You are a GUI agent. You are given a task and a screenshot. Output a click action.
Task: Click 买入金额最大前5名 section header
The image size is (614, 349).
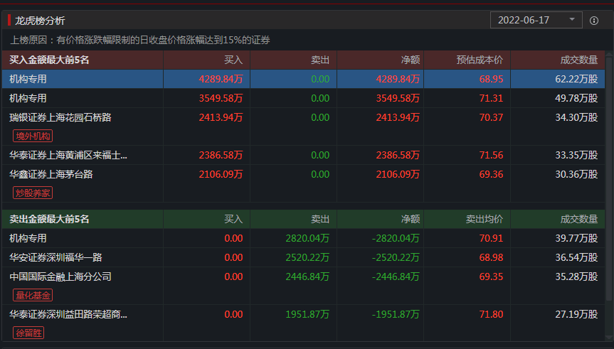pos(49,60)
